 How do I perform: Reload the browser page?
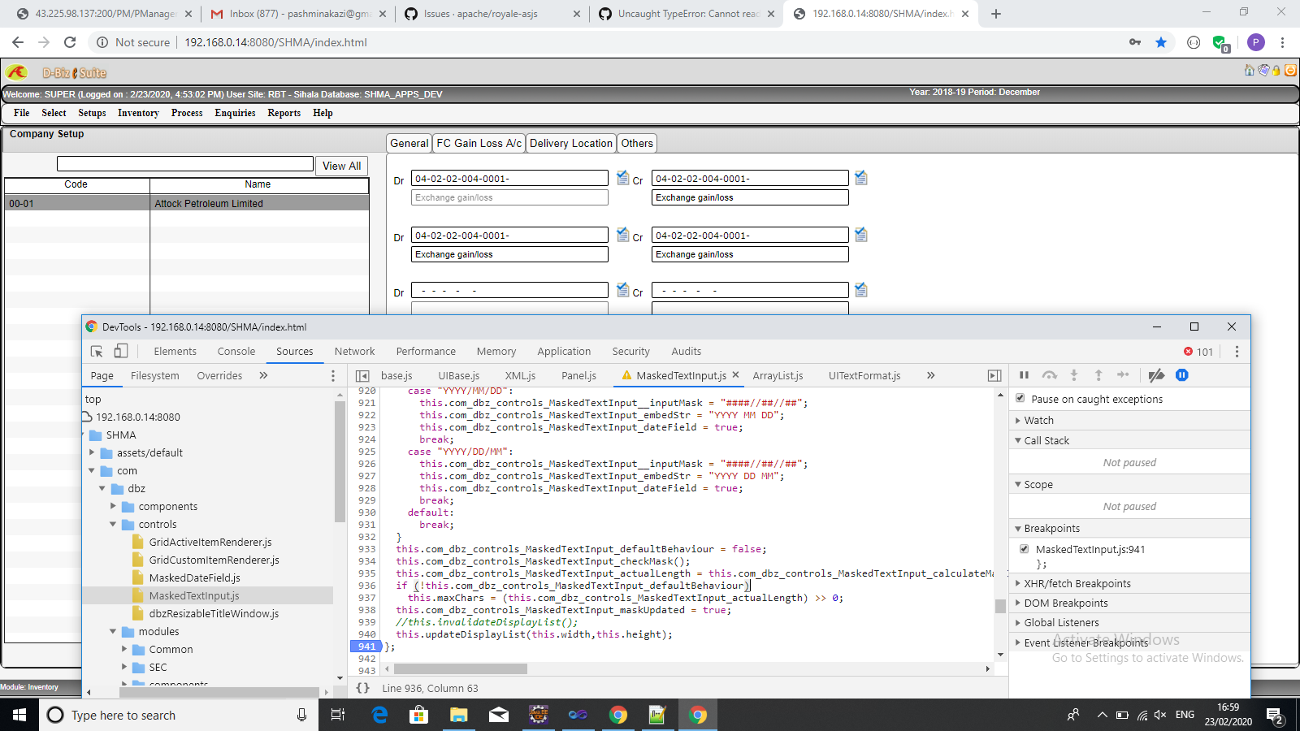coord(70,42)
